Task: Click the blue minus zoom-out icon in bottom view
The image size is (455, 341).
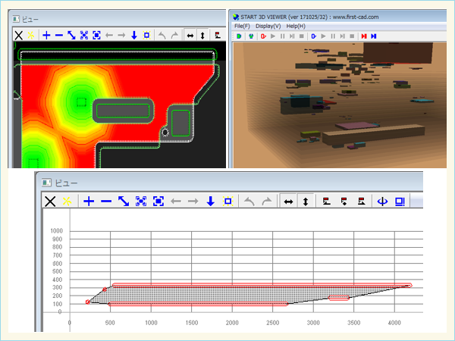Action: point(106,201)
